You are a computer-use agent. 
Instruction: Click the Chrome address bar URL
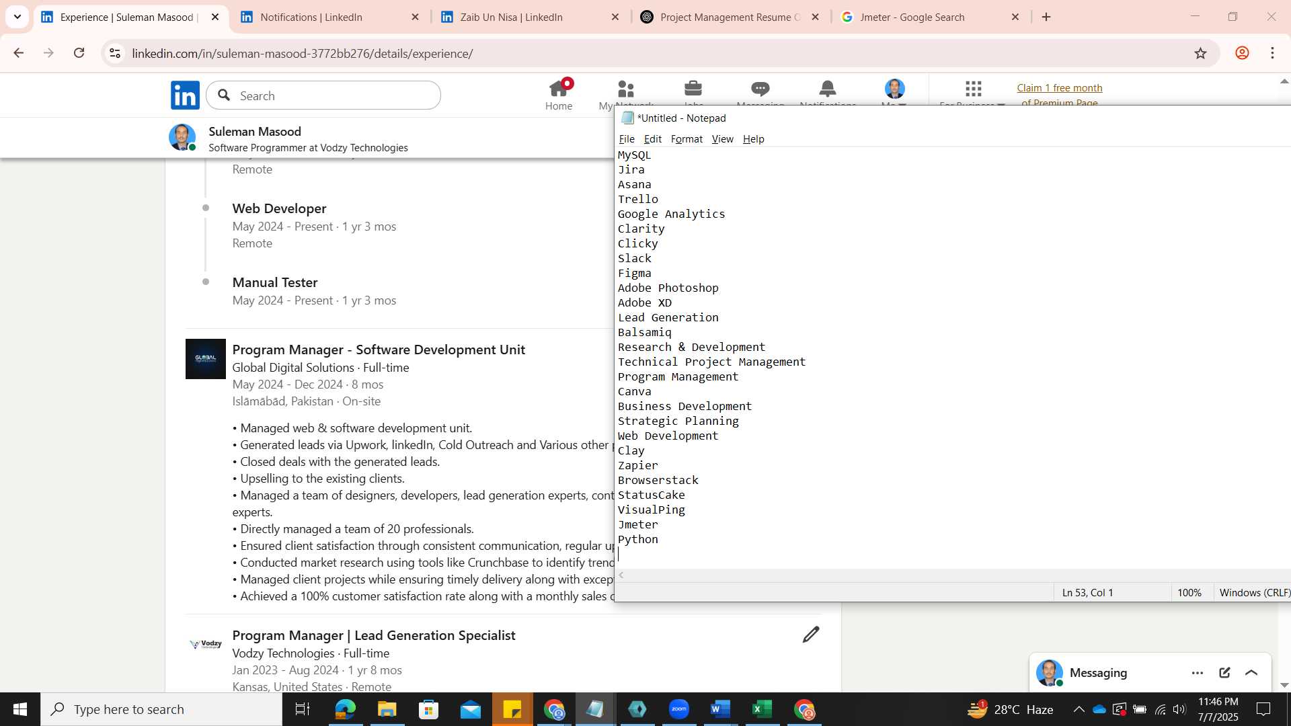pos(303,53)
